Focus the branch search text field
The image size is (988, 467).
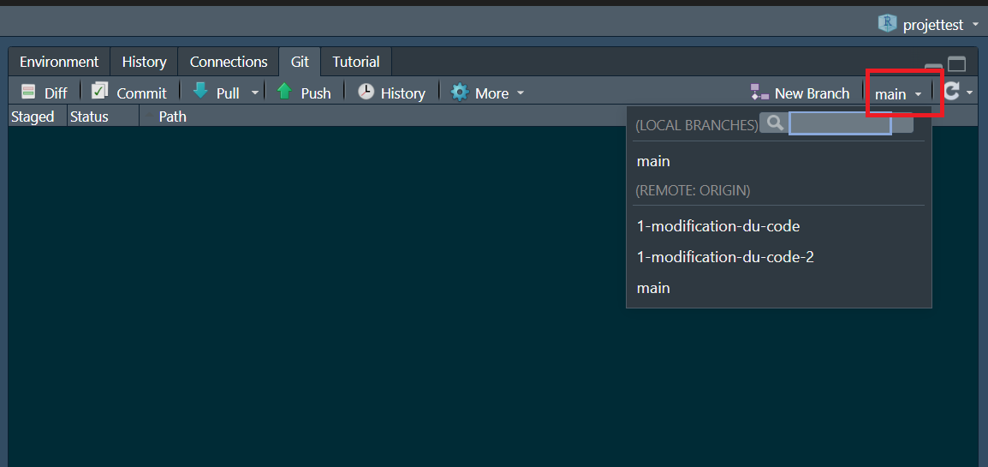click(x=840, y=124)
